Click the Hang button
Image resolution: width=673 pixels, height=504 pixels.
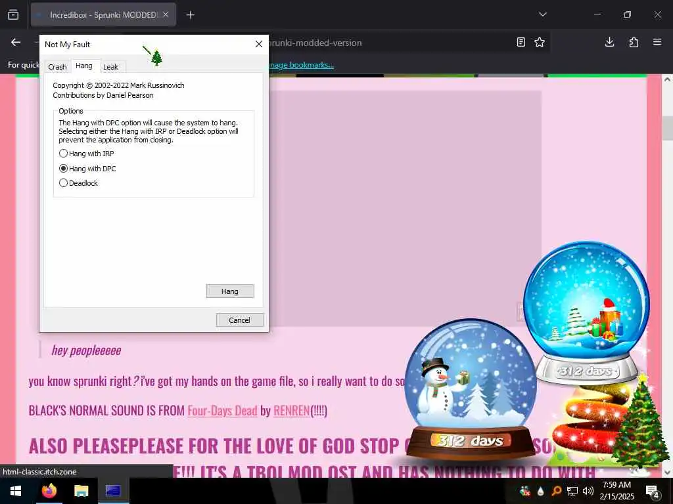[x=230, y=291]
